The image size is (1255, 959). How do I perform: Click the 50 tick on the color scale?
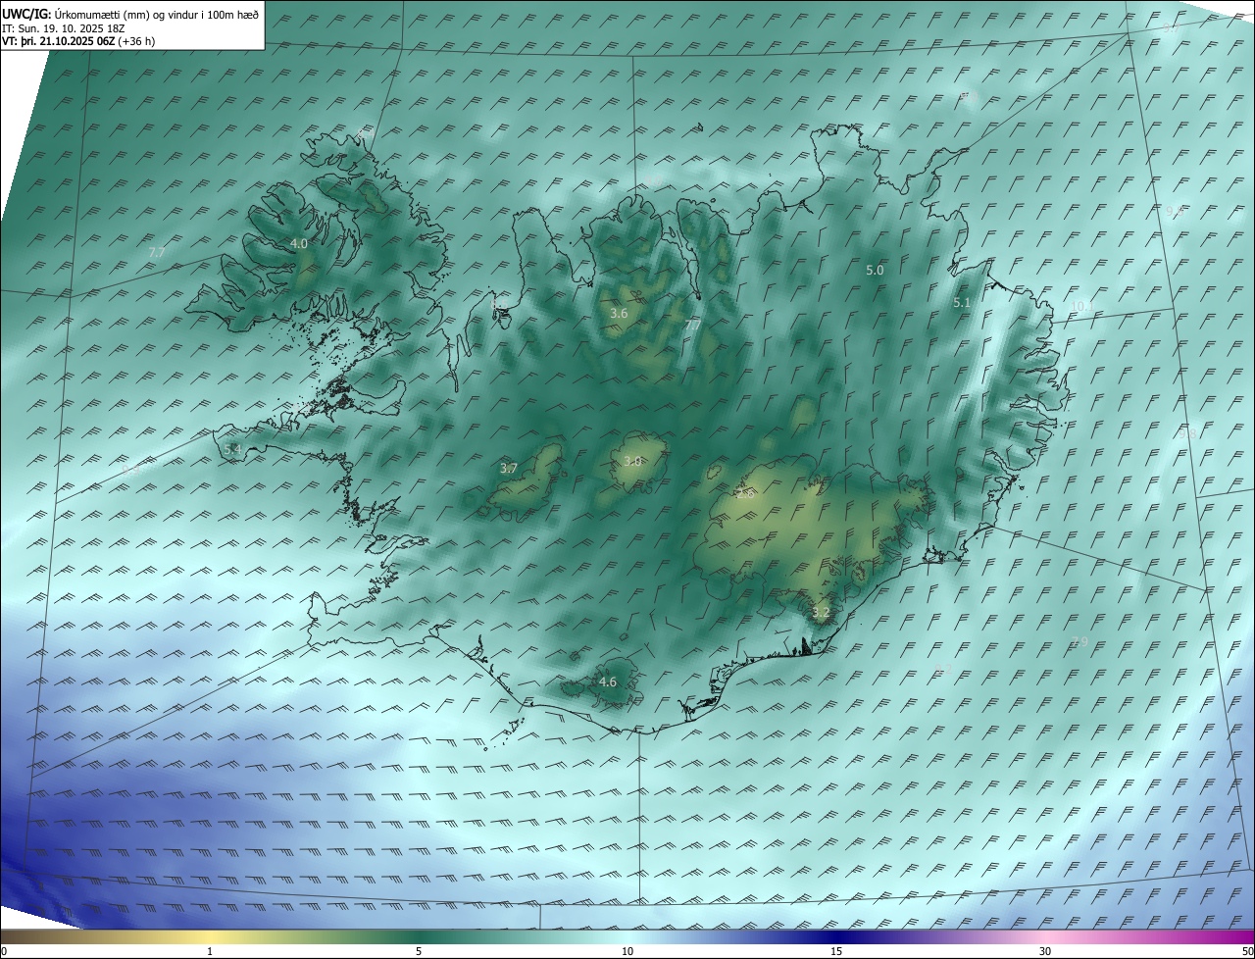(1247, 951)
